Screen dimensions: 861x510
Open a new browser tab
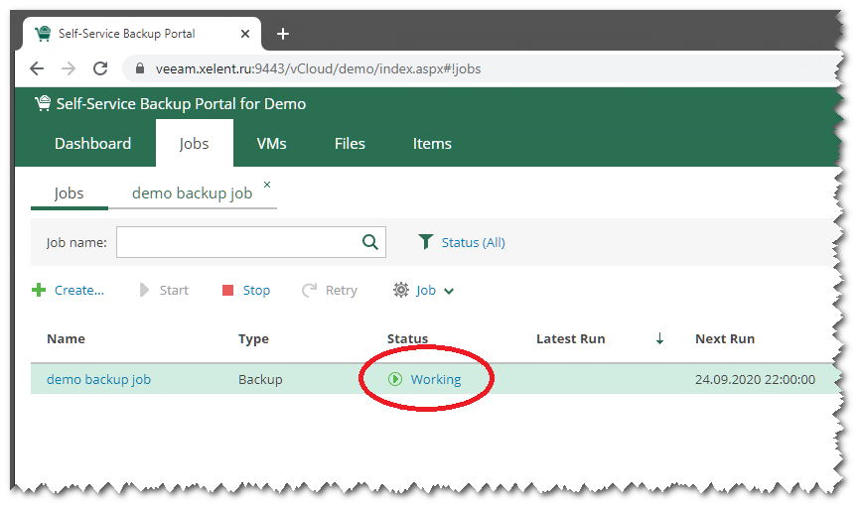(283, 34)
